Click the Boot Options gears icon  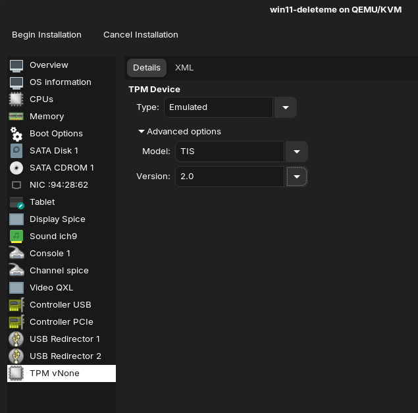point(16,134)
